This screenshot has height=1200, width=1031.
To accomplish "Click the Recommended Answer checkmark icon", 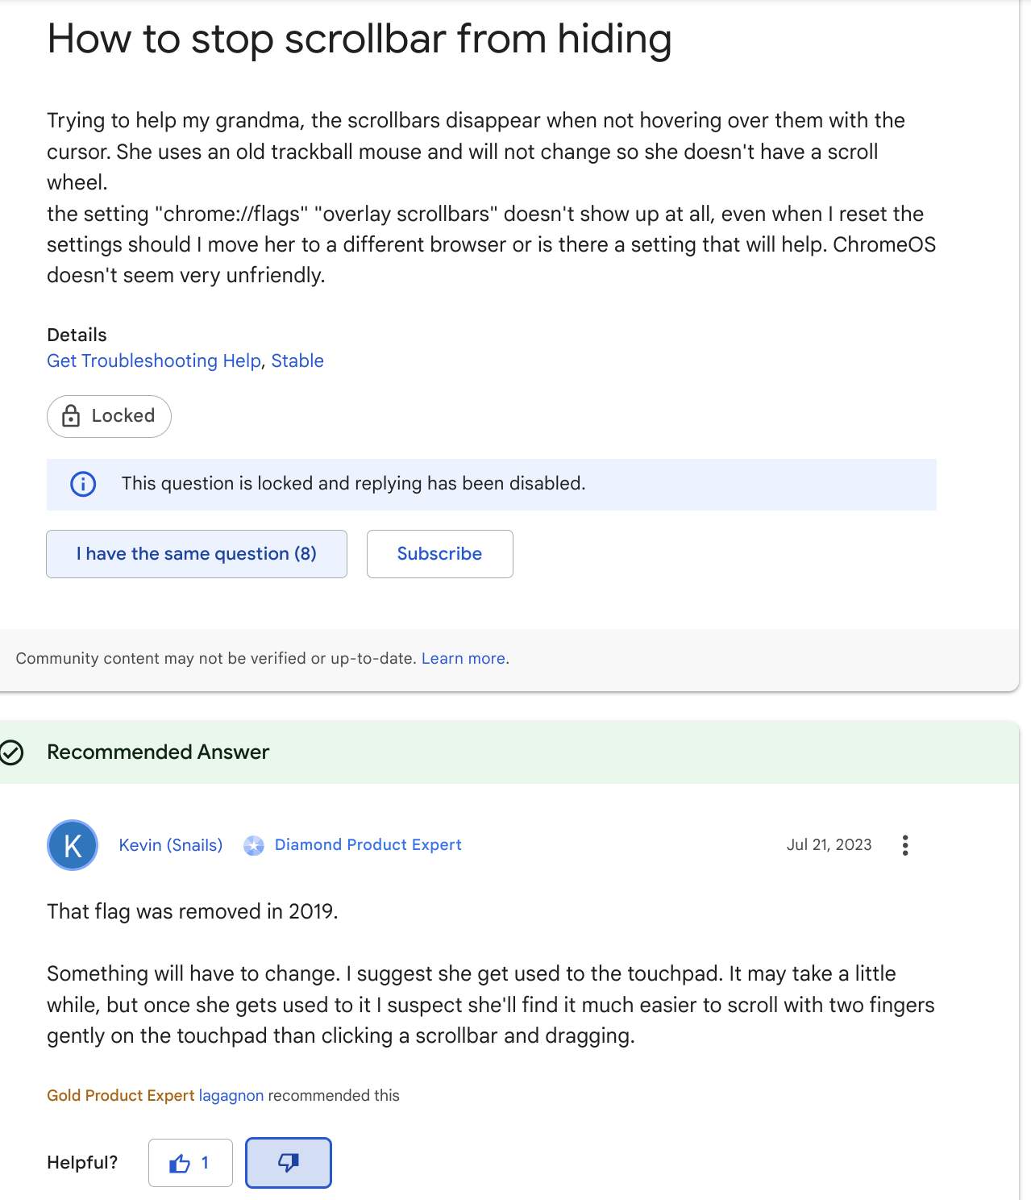I will pos(11,752).
